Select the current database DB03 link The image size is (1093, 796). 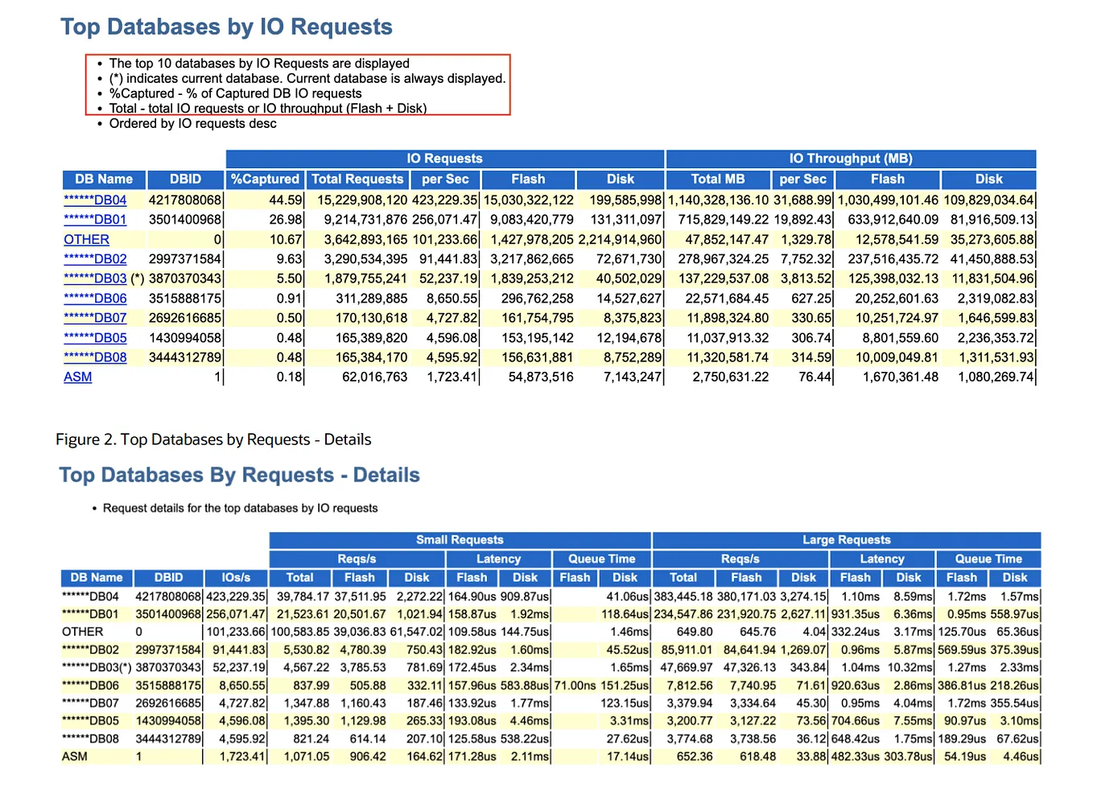pos(96,278)
